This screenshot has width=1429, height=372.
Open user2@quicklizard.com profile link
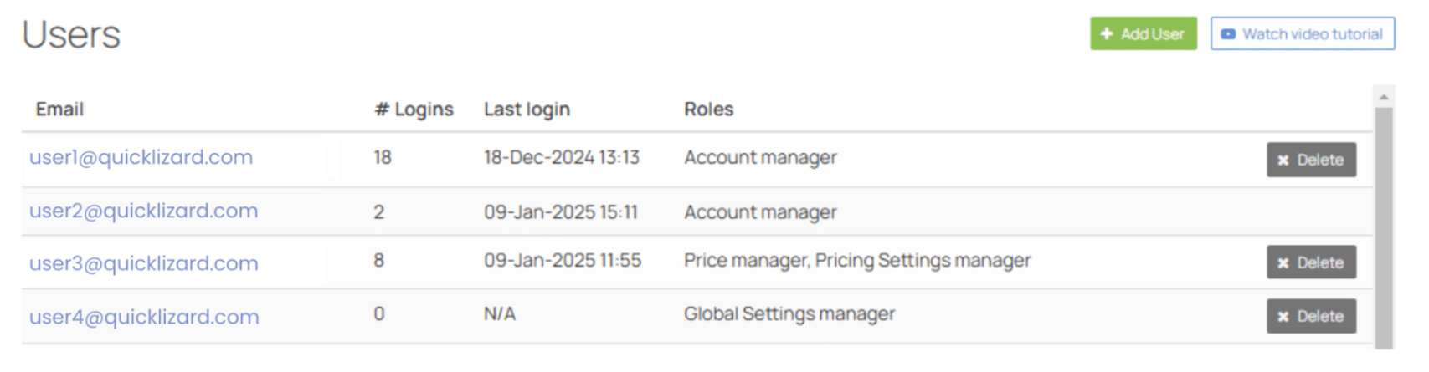pyautogui.click(x=143, y=211)
